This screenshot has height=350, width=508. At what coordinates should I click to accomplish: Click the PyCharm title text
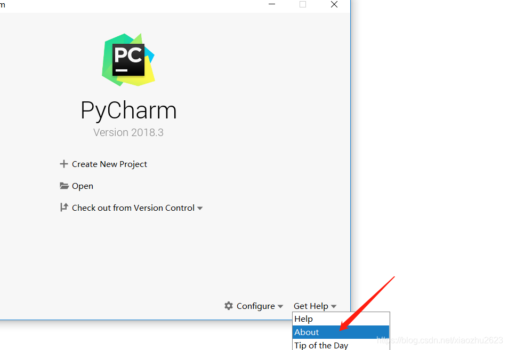click(x=128, y=110)
